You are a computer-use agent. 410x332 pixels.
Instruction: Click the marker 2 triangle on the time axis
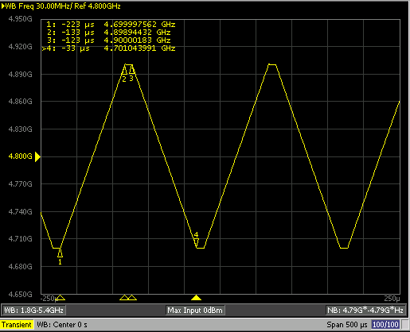pyautogui.click(x=124, y=298)
